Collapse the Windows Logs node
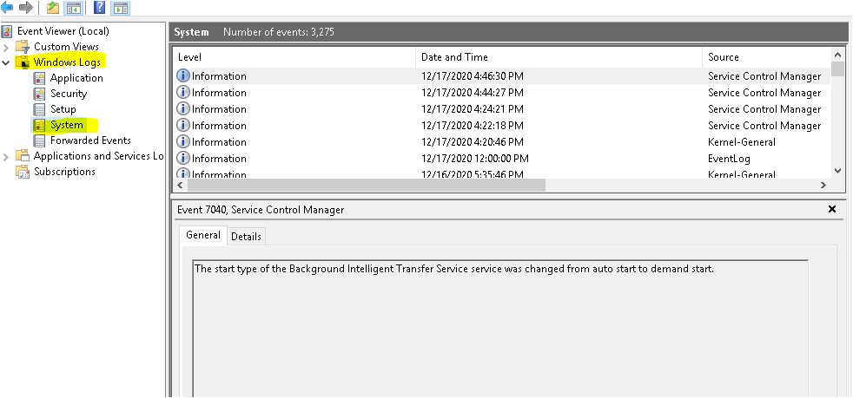The height and width of the screenshot is (398, 853). 7,62
